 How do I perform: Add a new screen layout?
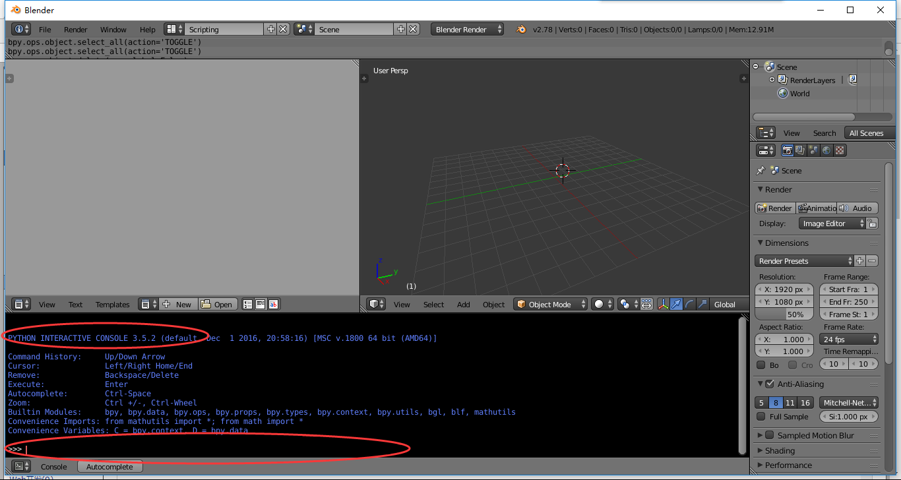pos(270,29)
